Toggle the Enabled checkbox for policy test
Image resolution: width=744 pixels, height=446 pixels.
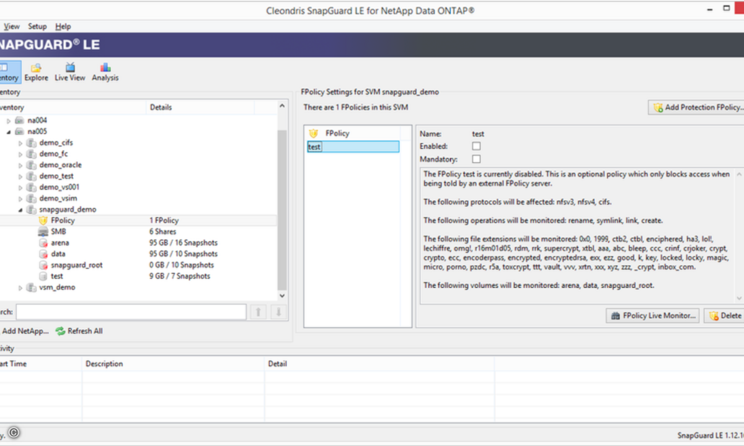tap(476, 146)
